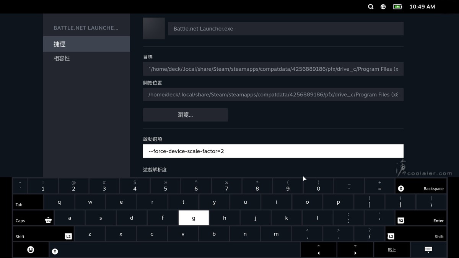The image size is (459, 258).
Task: Click the shortcut icon thumbnail
Action: pos(154,28)
